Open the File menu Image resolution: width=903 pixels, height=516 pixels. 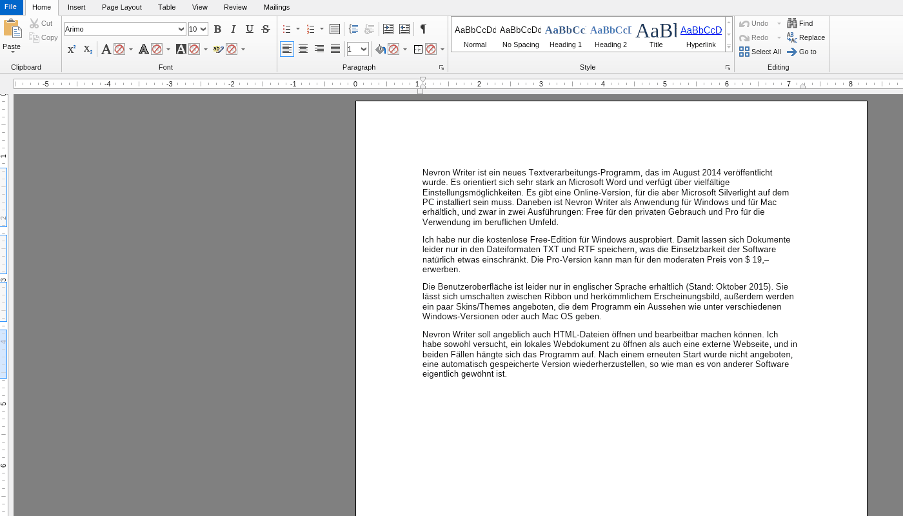click(11, 7)
